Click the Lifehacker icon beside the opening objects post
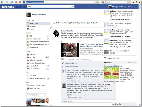This screenshot has width=142, height=107. 106,42
